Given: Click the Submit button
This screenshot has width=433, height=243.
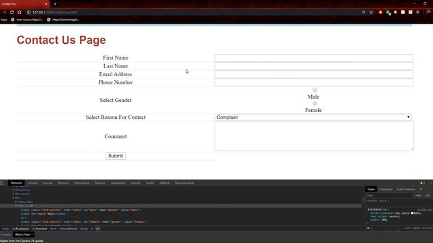Looking at the screenshot, I should tap(116, 156).
